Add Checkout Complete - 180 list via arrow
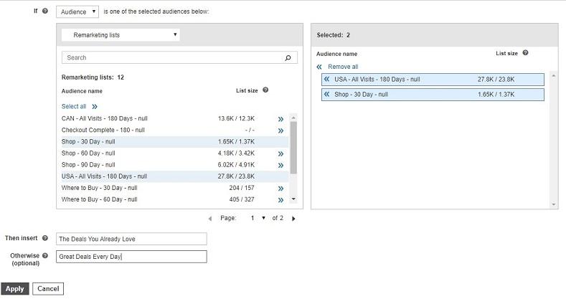Viewport: 566px width, 299px height. coord(280,130)
